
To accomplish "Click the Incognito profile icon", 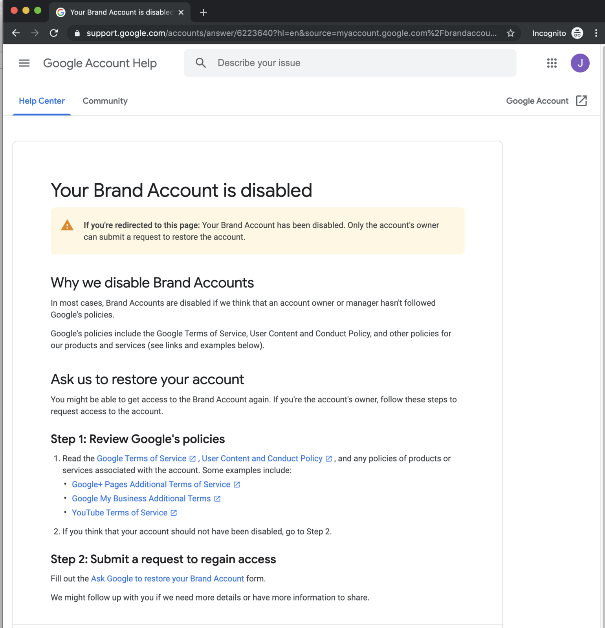I will coord(577,33).
